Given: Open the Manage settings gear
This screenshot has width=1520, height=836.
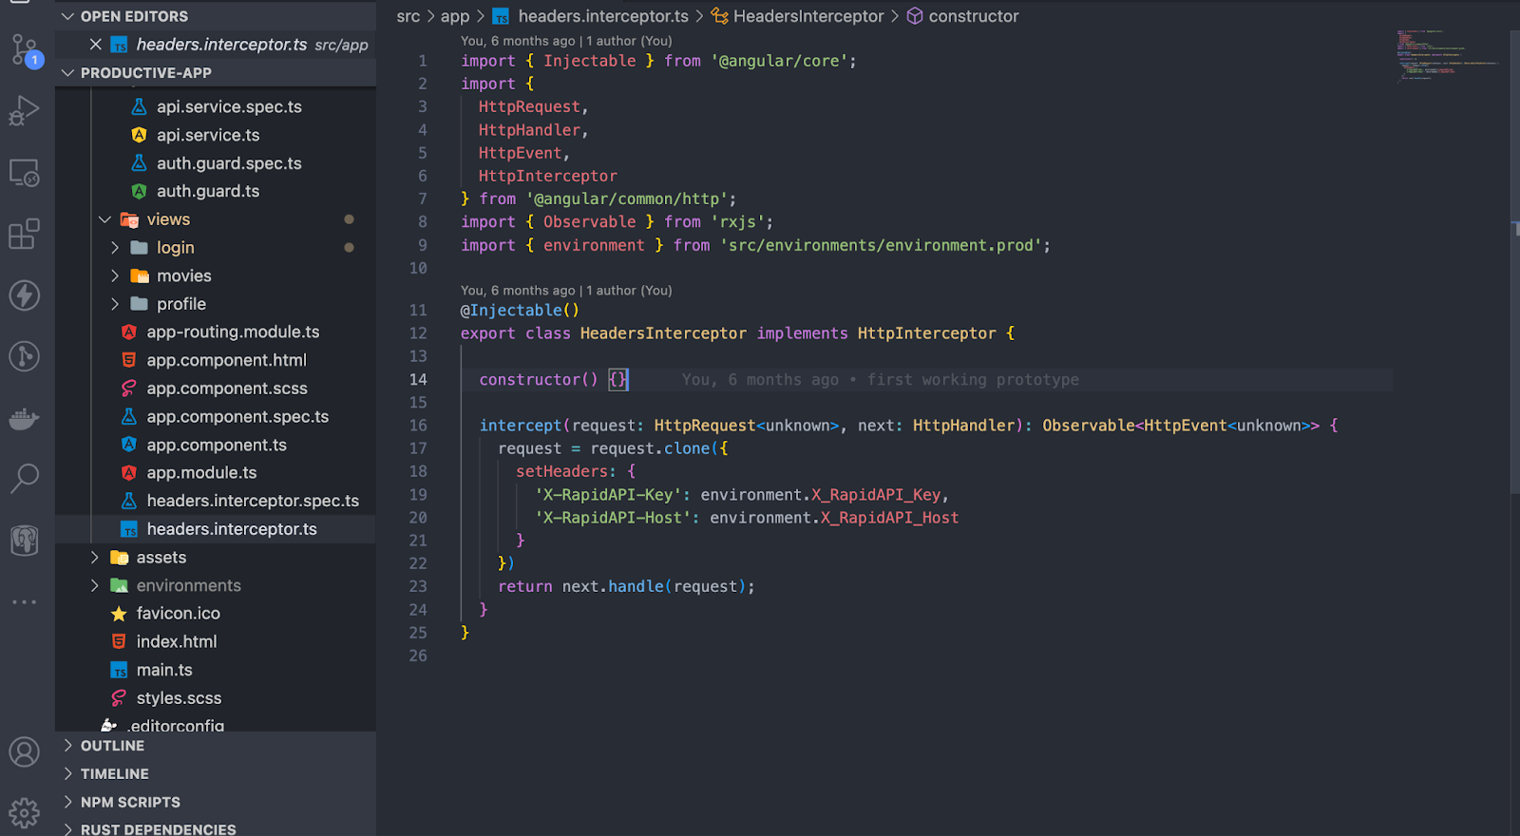Looking at the screenshot, I should tap(25, 813).
